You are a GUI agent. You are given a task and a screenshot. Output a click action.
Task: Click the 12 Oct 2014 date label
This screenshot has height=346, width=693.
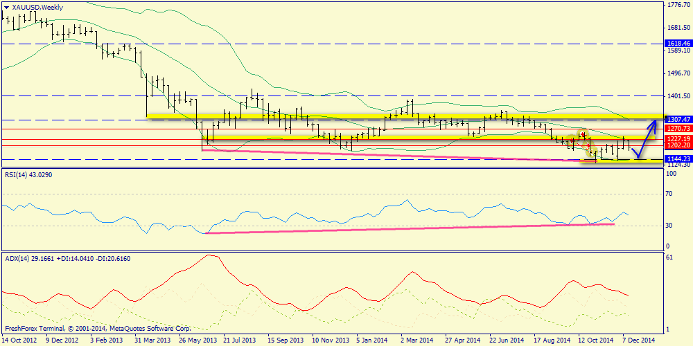point(595,340)
